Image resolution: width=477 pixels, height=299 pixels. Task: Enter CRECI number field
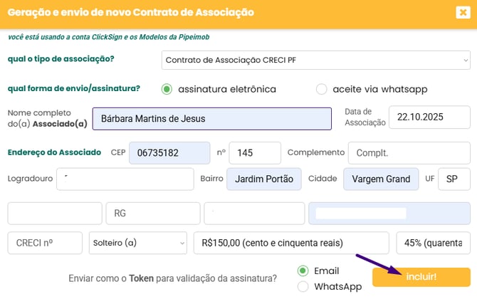[45, 243]
